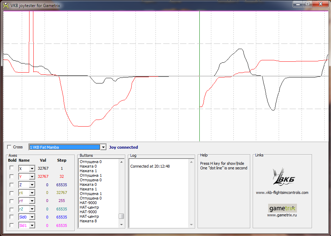Click the green time cursor line in graph
This screenshot has width=331, height=236.
[x=199, y=76]
